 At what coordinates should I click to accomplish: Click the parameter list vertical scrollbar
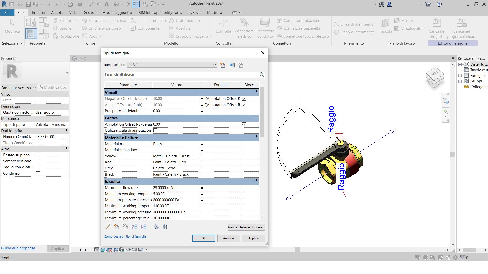pos(262,112)
